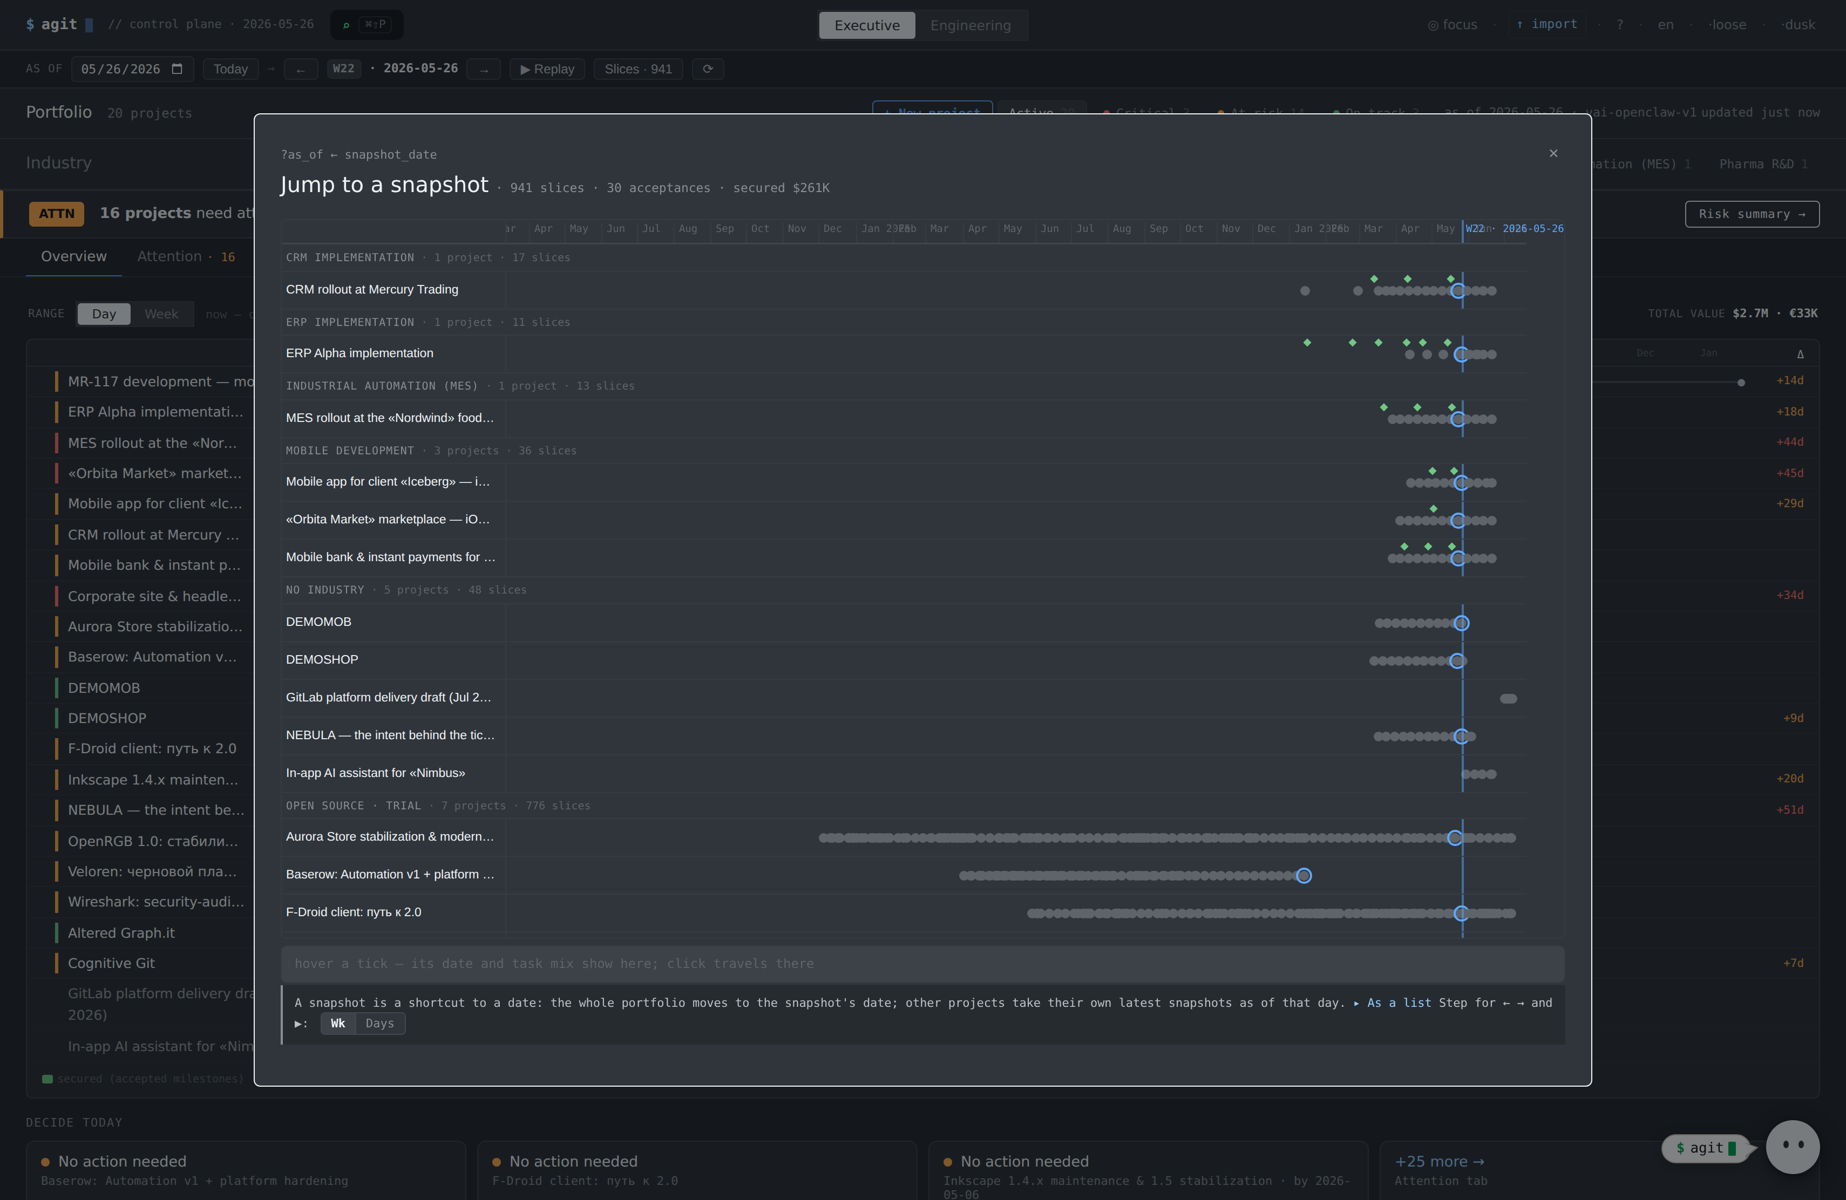Image resolution: width=1846 pixels, height=1200 pixels.
Task: Select Wk stepping in the snapshot dialog
Action: (x=338, y=1023)
